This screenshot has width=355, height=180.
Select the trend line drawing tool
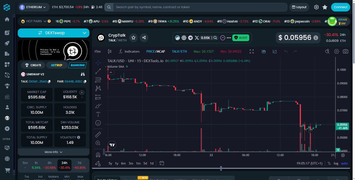tap(98, 71)
